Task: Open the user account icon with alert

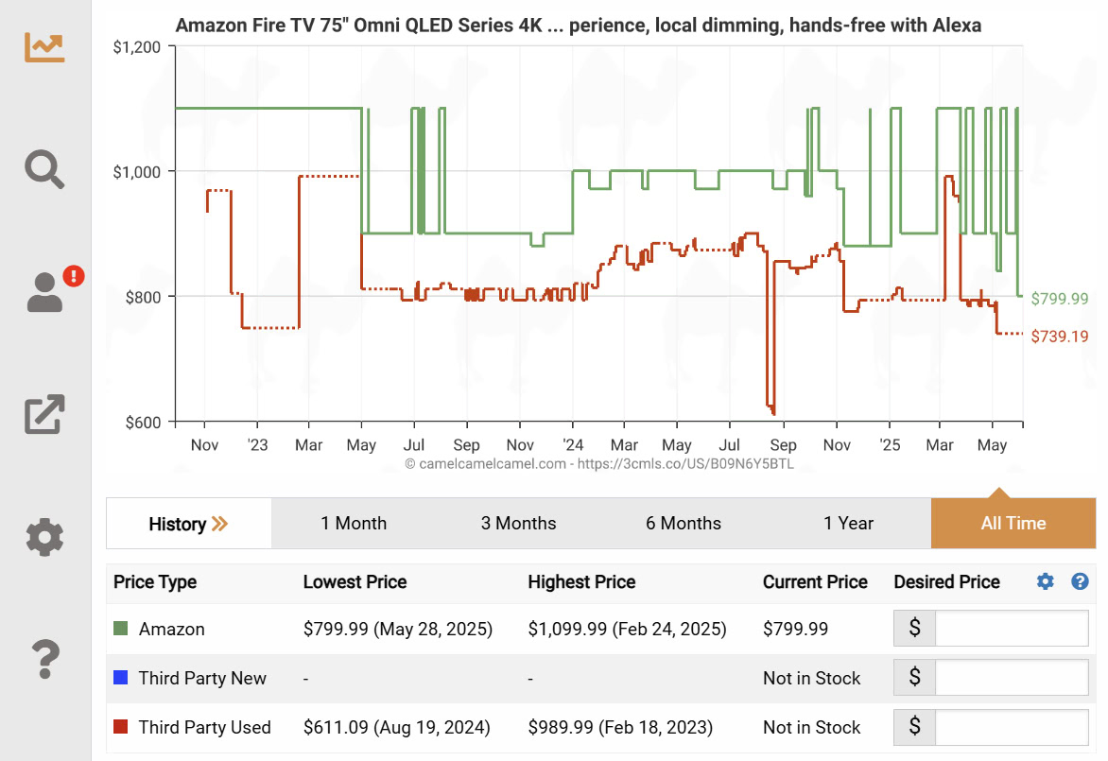Action: [46, 292]
